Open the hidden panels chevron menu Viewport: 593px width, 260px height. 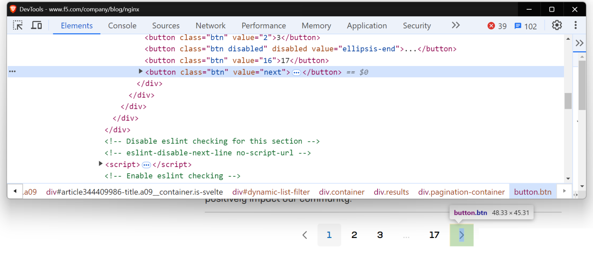pos(456,25)
